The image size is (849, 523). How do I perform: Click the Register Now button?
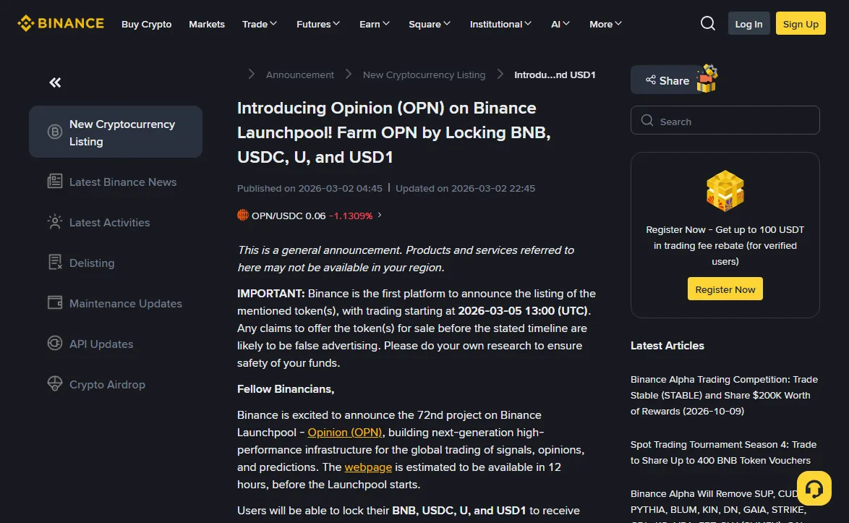725,289
